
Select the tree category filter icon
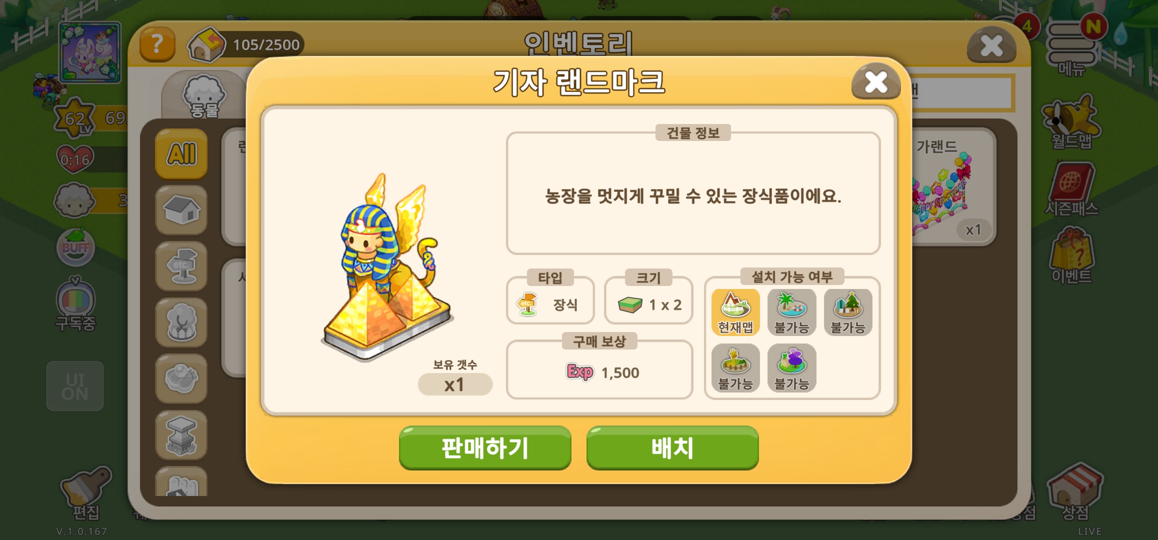181,322
